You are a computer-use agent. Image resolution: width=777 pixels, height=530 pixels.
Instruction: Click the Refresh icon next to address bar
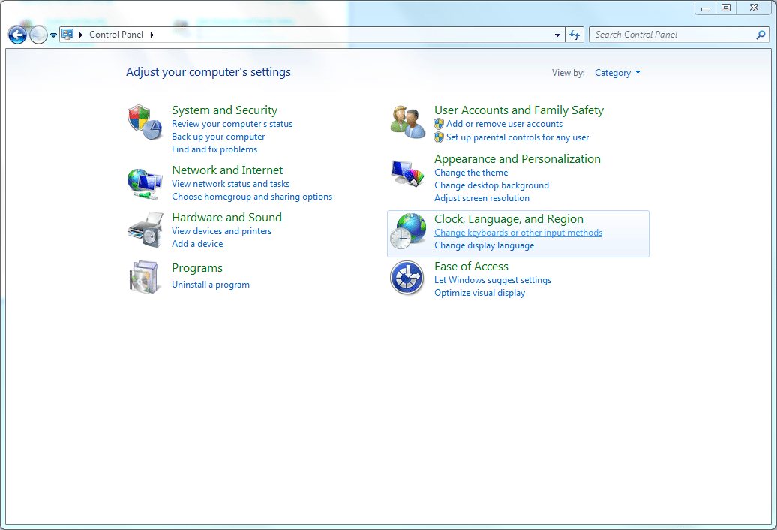pos(574,35)
